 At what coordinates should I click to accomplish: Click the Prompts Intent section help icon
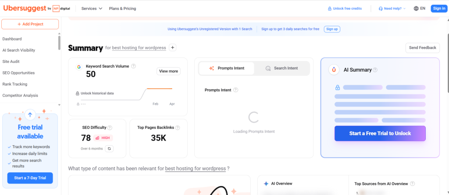coord(235,90)
